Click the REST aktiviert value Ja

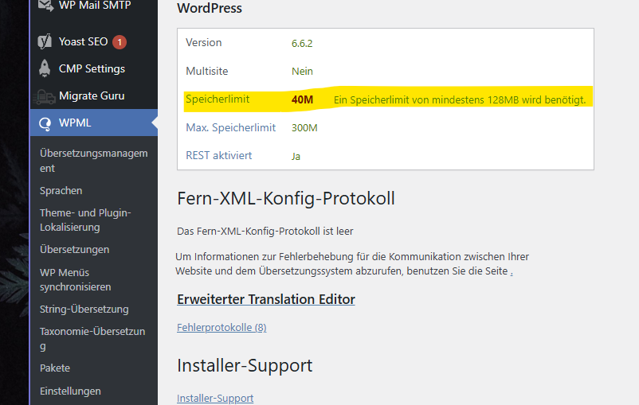tap(296, 156)
